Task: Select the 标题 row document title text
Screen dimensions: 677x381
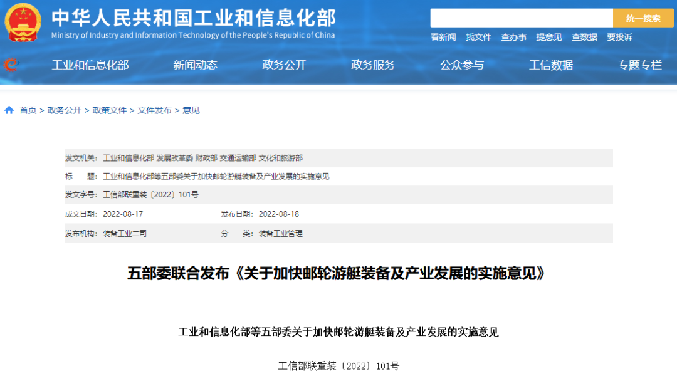Action: coord(216,177)
